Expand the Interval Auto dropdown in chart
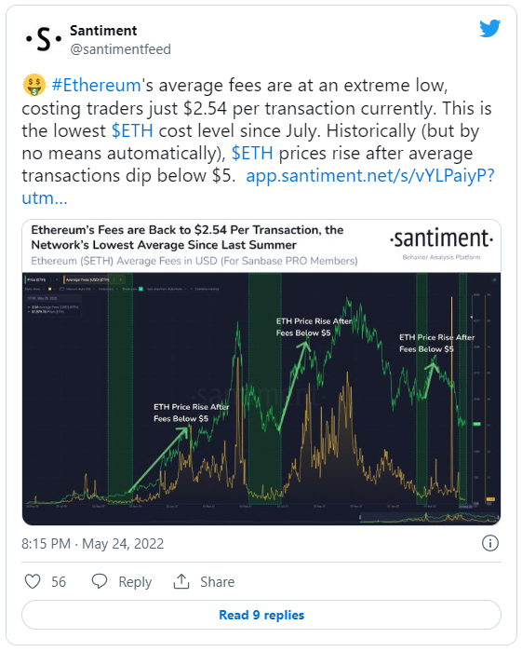Viewport: 522px width, 652px height. click(79, 289)
